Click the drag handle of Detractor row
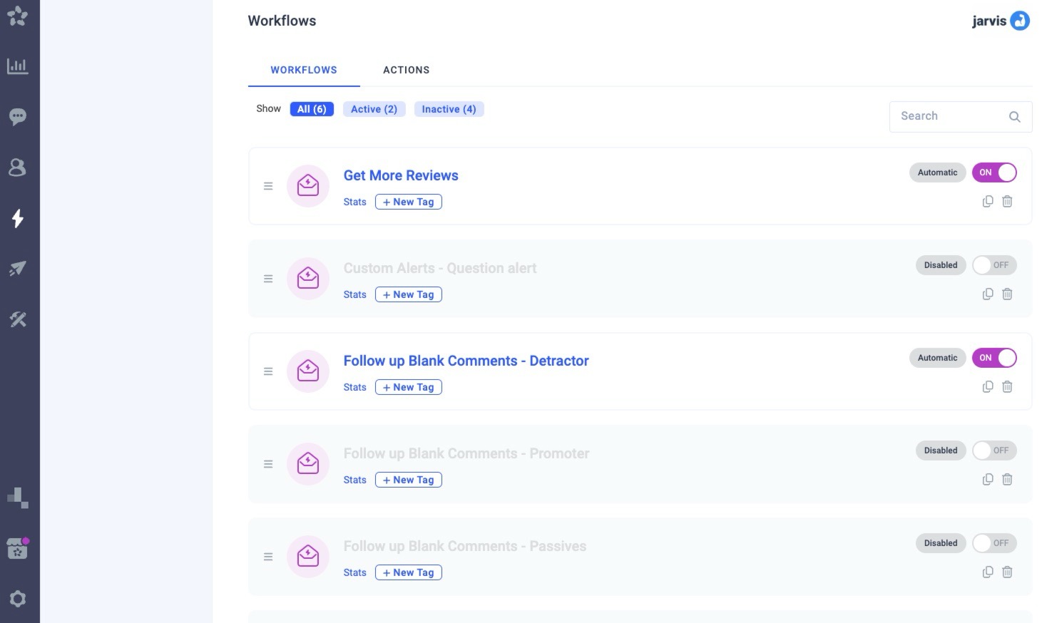 (x=268, y=371)
